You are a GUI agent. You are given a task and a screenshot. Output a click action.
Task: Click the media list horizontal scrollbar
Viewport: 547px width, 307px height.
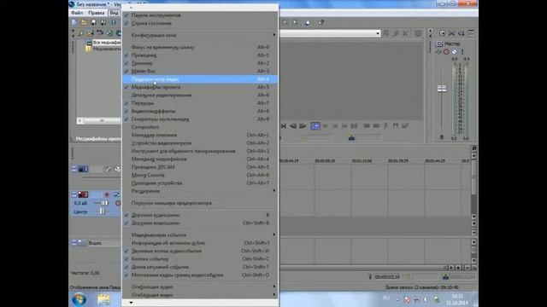tap(99, 120)
